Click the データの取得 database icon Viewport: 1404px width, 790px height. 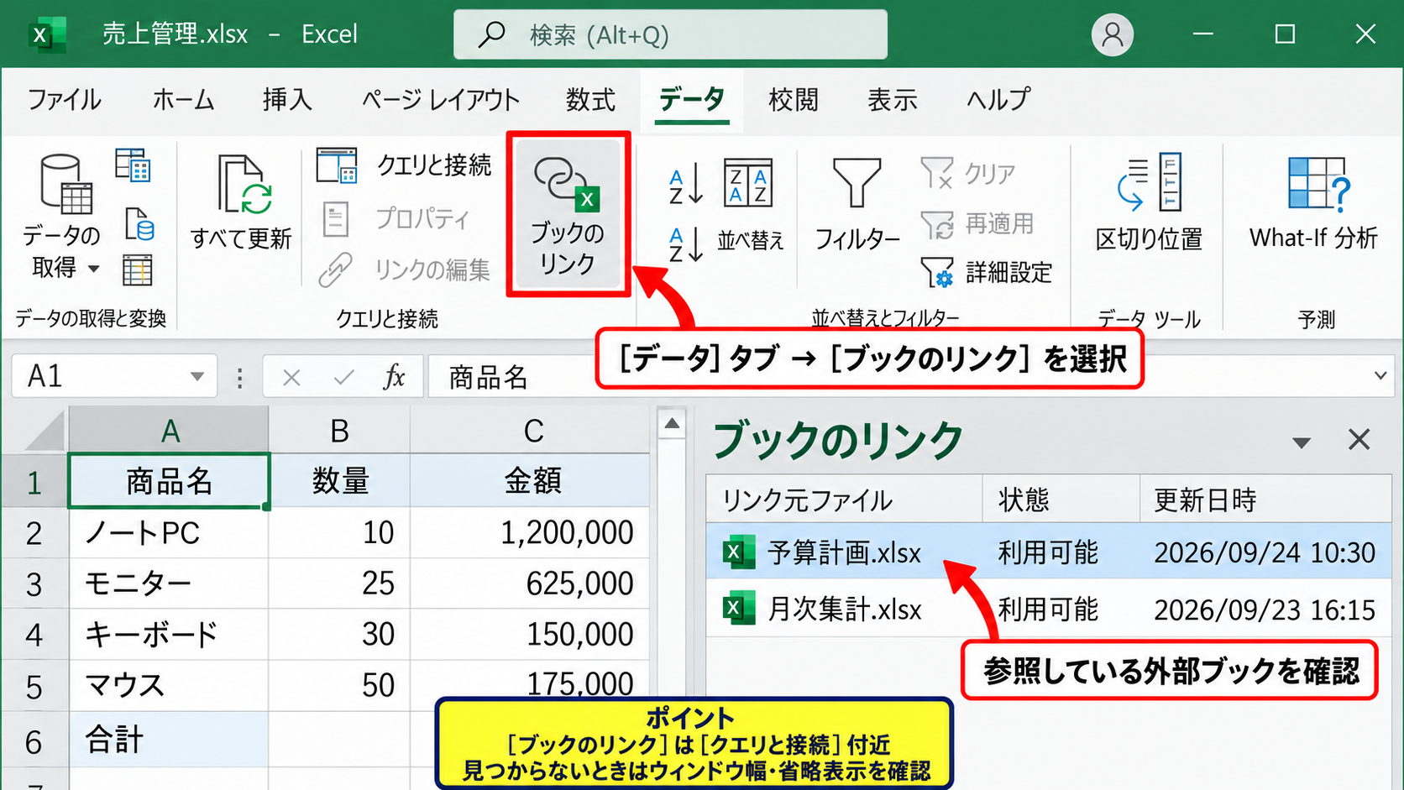pos(65,184)
